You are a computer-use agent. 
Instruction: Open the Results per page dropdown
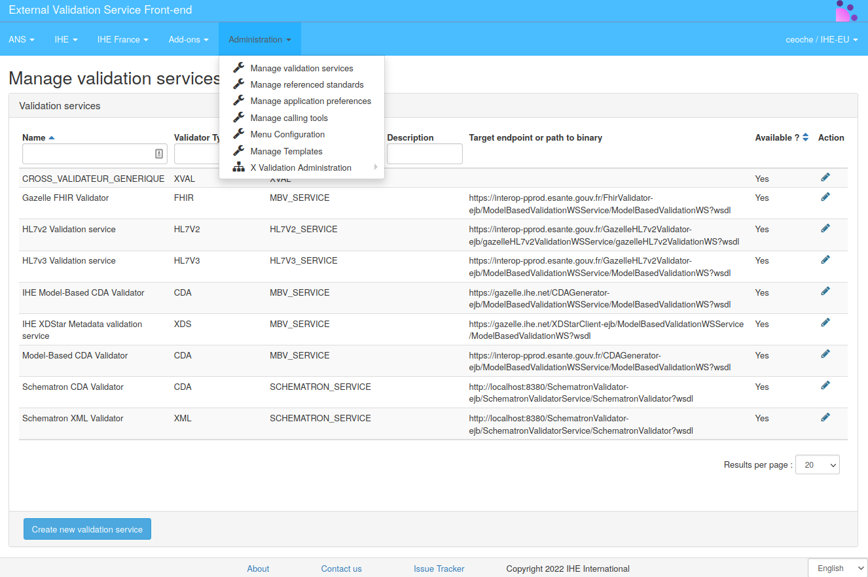coord(816,464)
